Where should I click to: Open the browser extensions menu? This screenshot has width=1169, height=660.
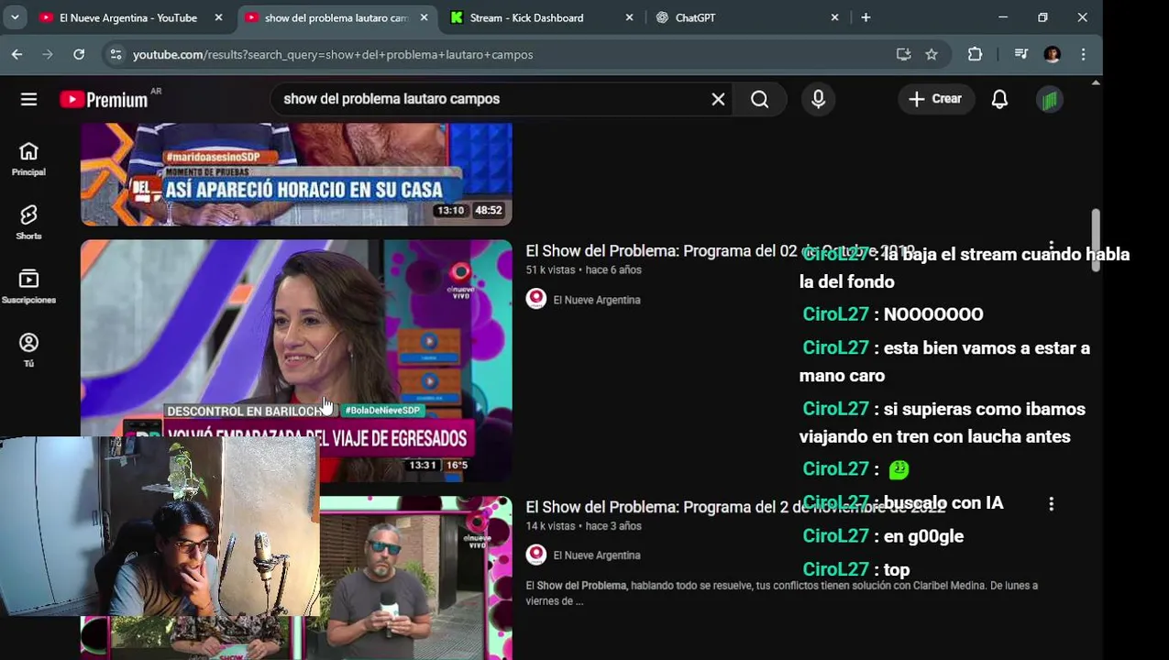pos(975,54)
